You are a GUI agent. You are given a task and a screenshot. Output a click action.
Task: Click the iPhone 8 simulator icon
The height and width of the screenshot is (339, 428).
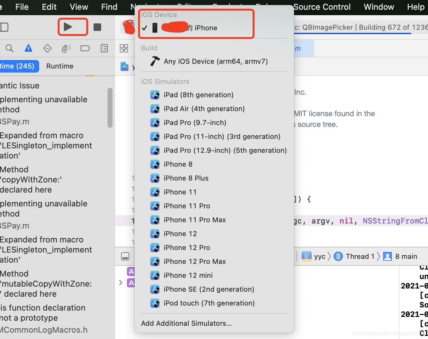click(155, 164)
